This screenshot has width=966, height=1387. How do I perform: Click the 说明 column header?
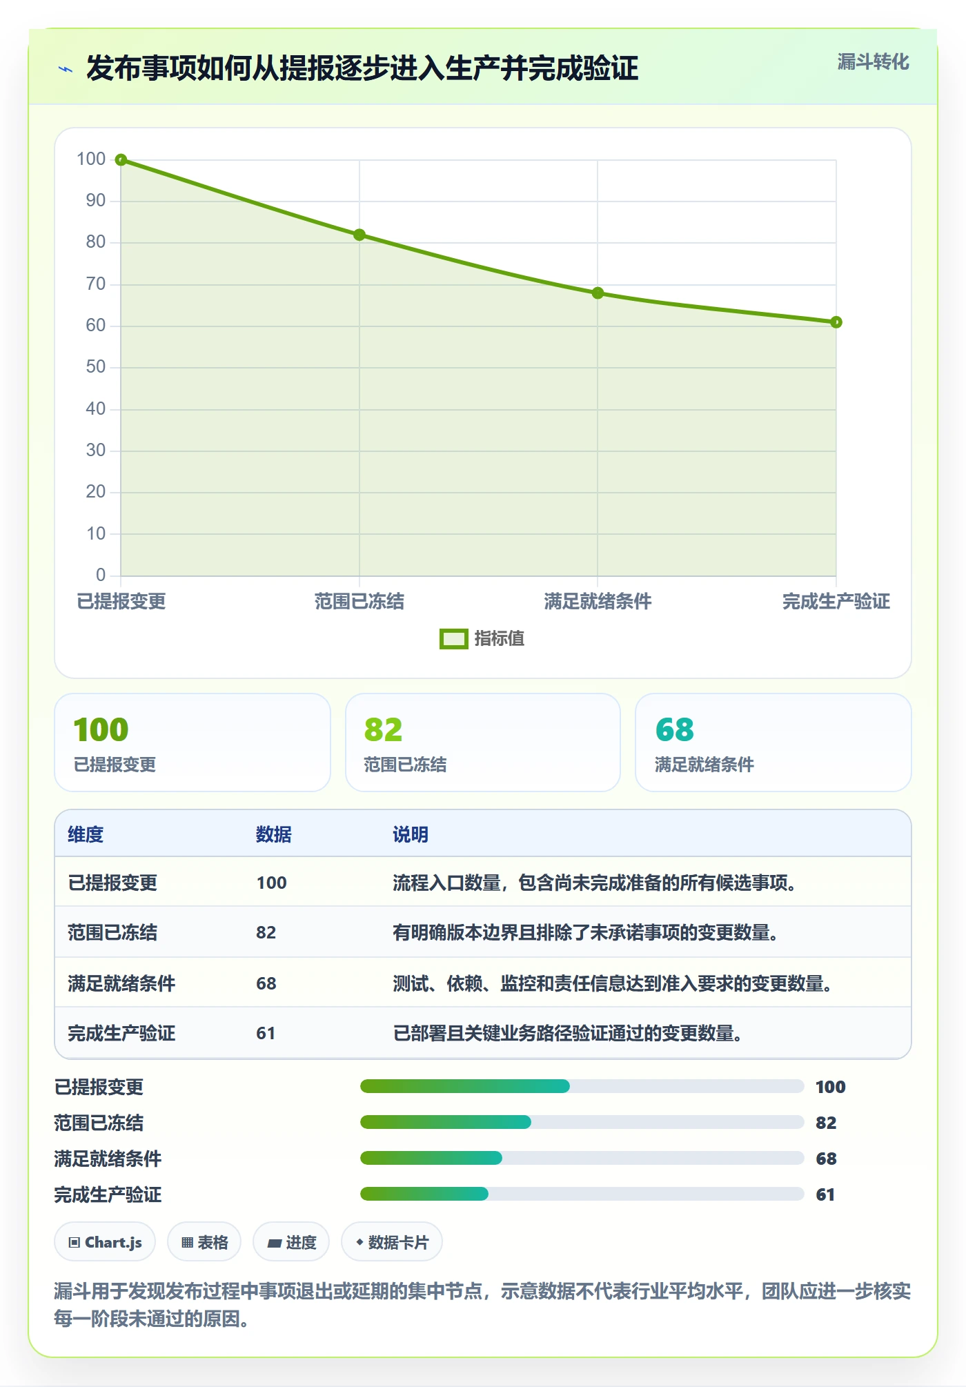click(x=411, y=834)
